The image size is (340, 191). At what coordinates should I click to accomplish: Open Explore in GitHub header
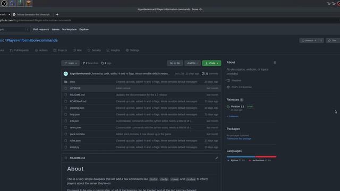(84, 30)
